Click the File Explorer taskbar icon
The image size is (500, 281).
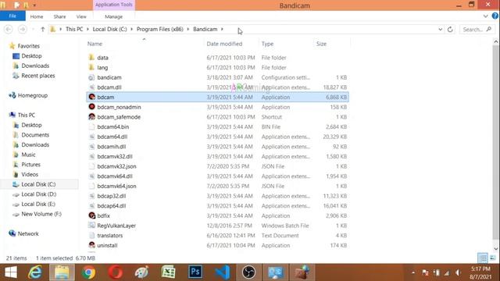click(62, 272)
